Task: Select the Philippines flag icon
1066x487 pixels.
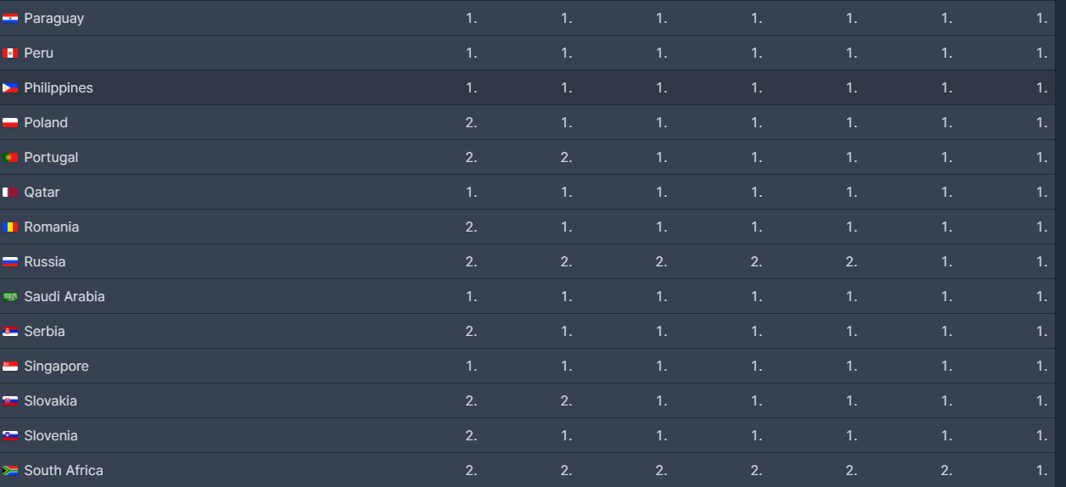Action: pos(10,87)
